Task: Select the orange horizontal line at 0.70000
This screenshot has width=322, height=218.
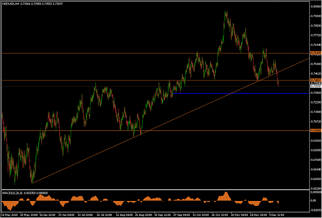Action: pyautogui.click(x=155, y=130)
